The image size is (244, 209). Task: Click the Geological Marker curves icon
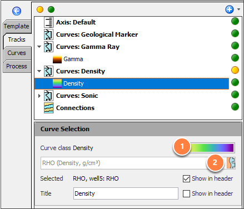pyautogui.click(x=48, y=34)
